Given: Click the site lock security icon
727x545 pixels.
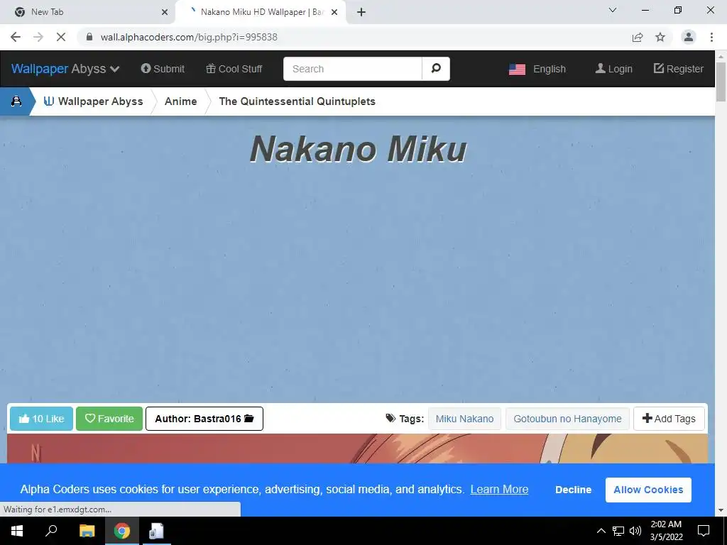Looking at the screenshot, I should 89,37.
